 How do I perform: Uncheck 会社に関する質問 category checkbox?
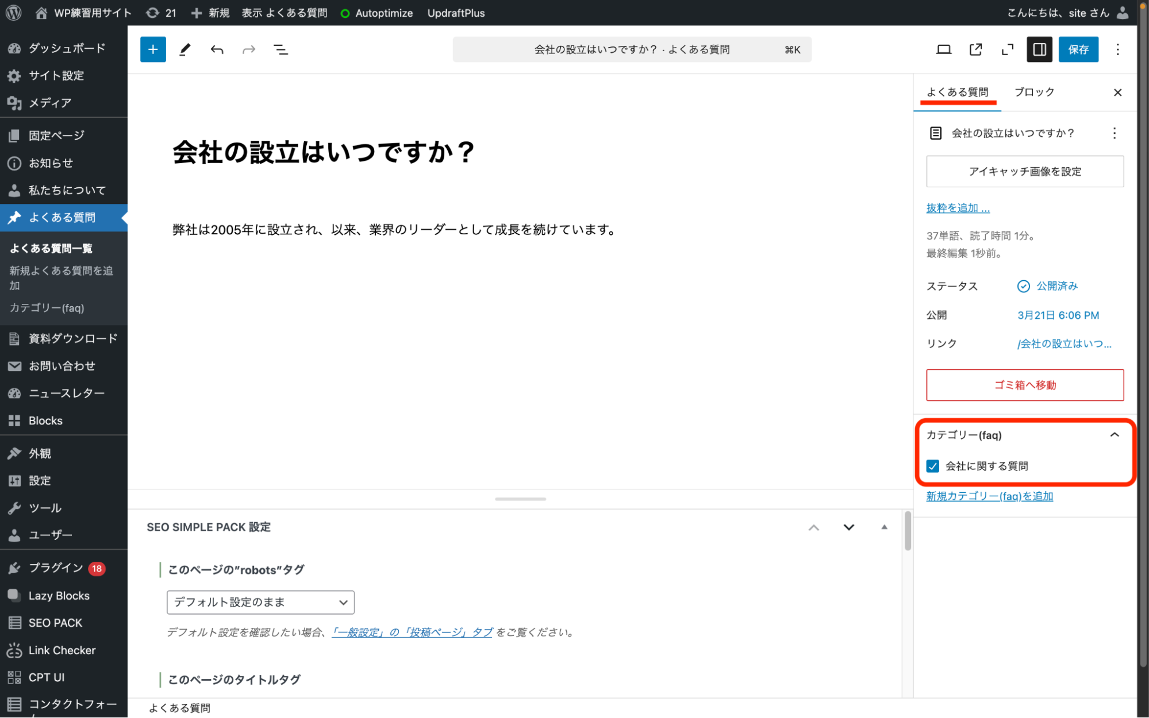pos(933,466)
